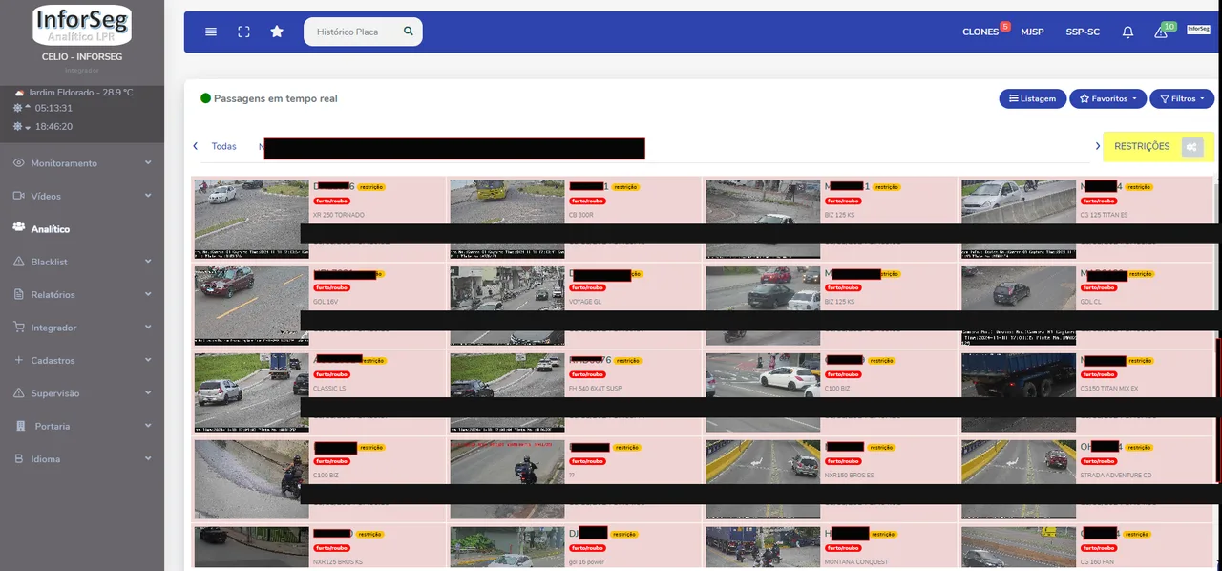Click the Supervisão warning icon
The image size is (1222, 571).
tap(19, 392)
